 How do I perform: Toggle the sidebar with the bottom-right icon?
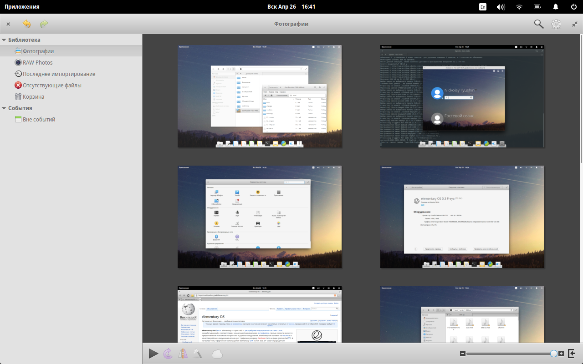[x=572, y=354]
